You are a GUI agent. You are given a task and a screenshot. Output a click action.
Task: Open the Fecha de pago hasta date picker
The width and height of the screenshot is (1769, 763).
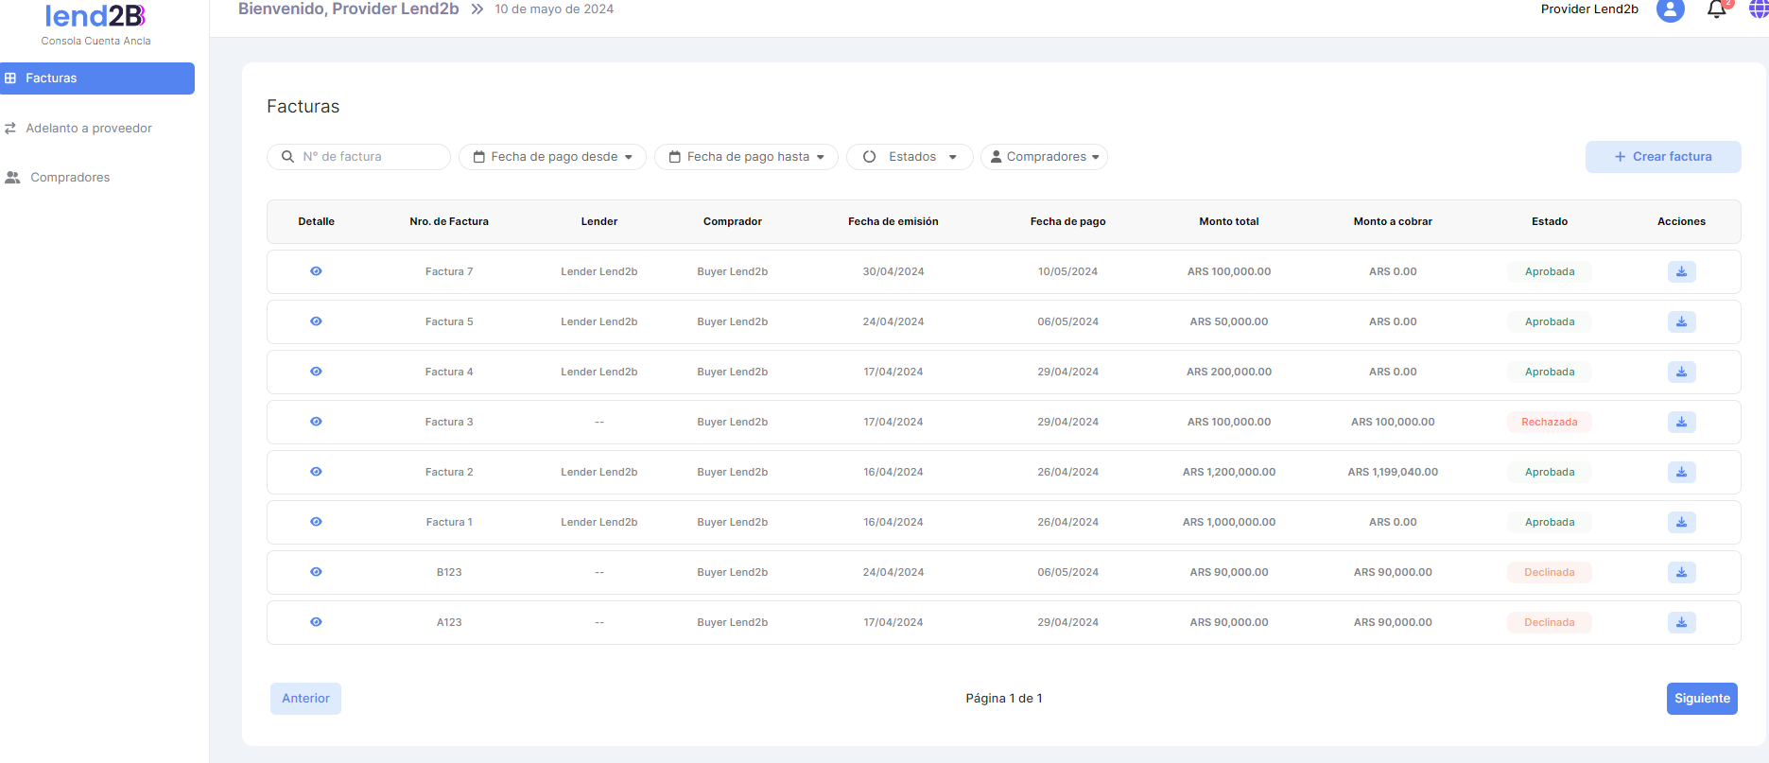[746, 157]
